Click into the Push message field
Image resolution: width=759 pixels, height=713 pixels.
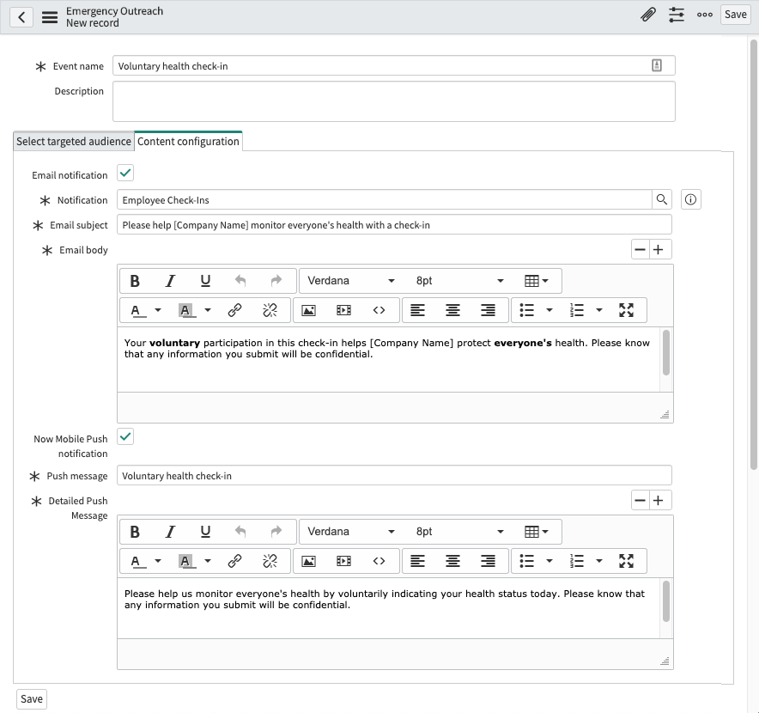pyautogui.click(x=394, y=476)
